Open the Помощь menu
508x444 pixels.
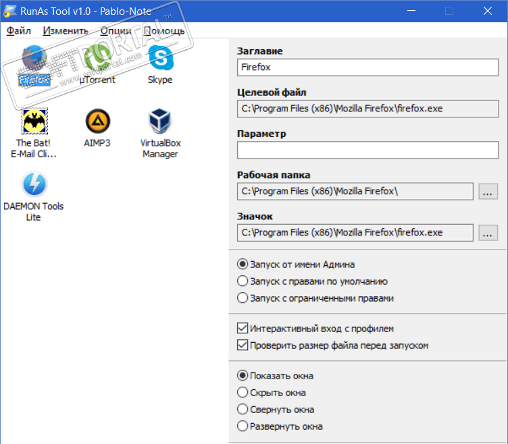click(x=164, y=31)
